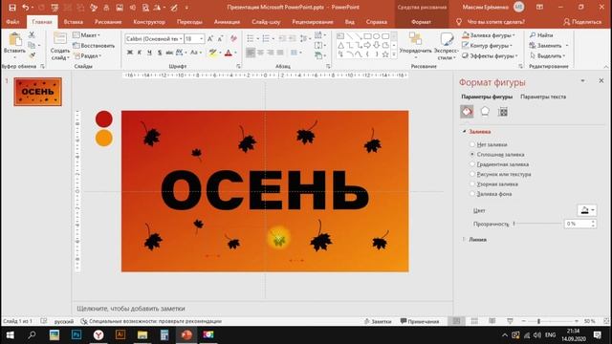The image size is (612, 344).
Task: Open Comments (Примечания) in status bar
Action: [x=420, y=321]
